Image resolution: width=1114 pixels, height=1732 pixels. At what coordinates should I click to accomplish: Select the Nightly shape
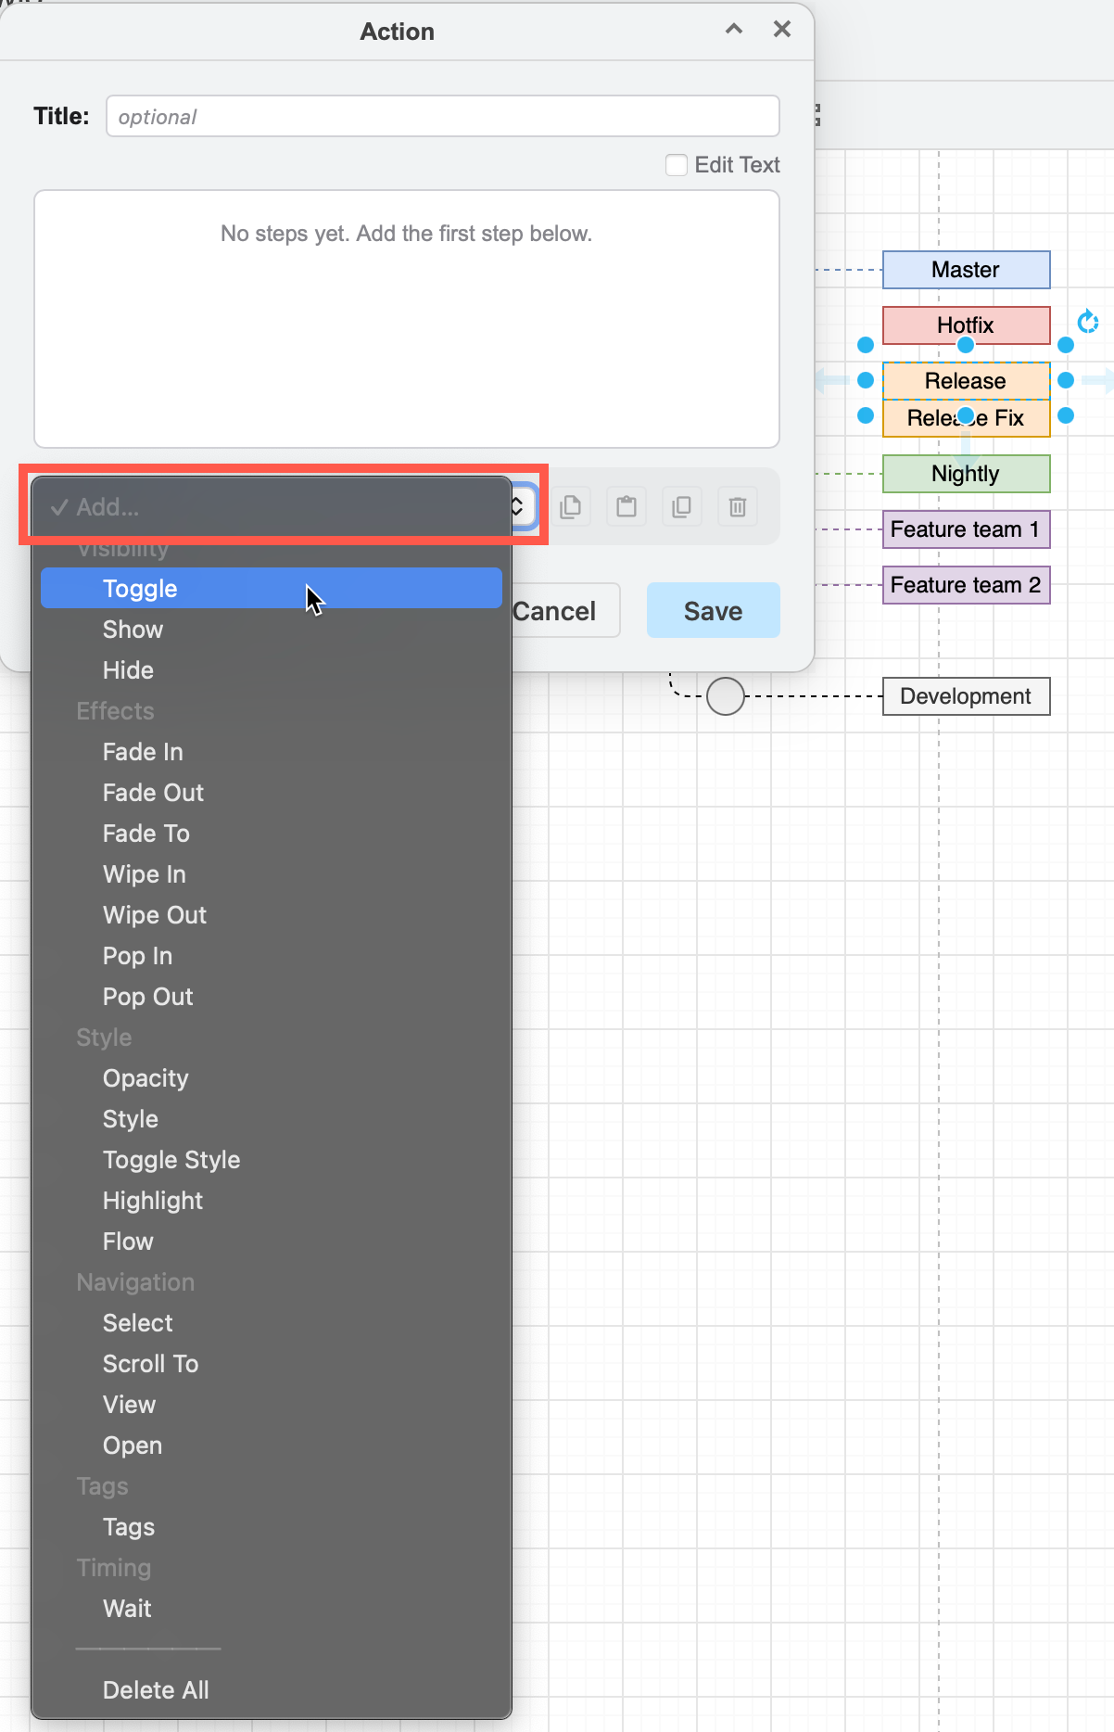point(966,474)
